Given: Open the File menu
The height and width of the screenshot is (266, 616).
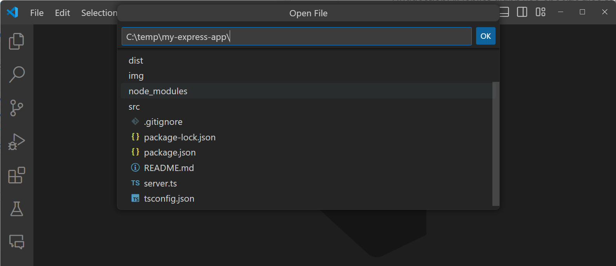Looking at the screenshot, I should point(37,13).
